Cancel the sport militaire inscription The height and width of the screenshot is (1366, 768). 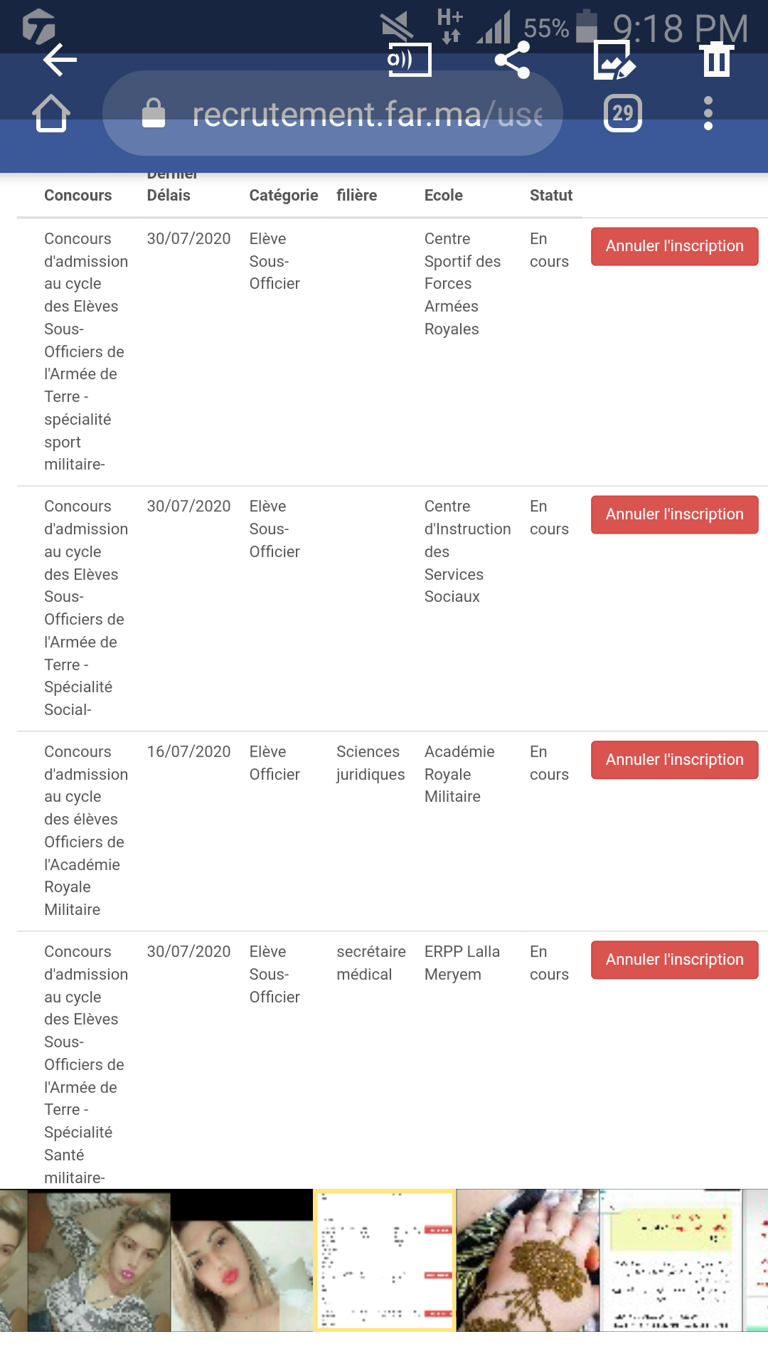point(674,246)
